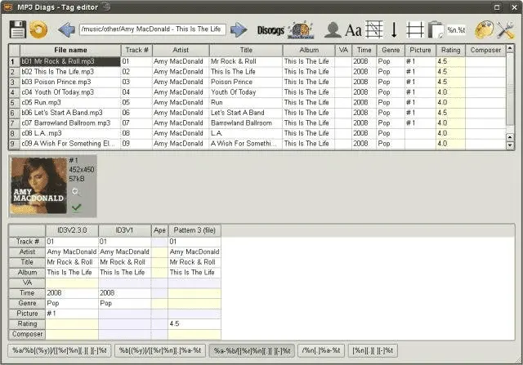Click the green checkmark beside album cover
This screenshot has height=365, width=523.
(76, 207)
